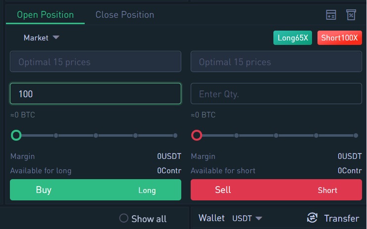Click the left Optimal 15 prices field
This screenshot has width=367, height=229.
96,62
